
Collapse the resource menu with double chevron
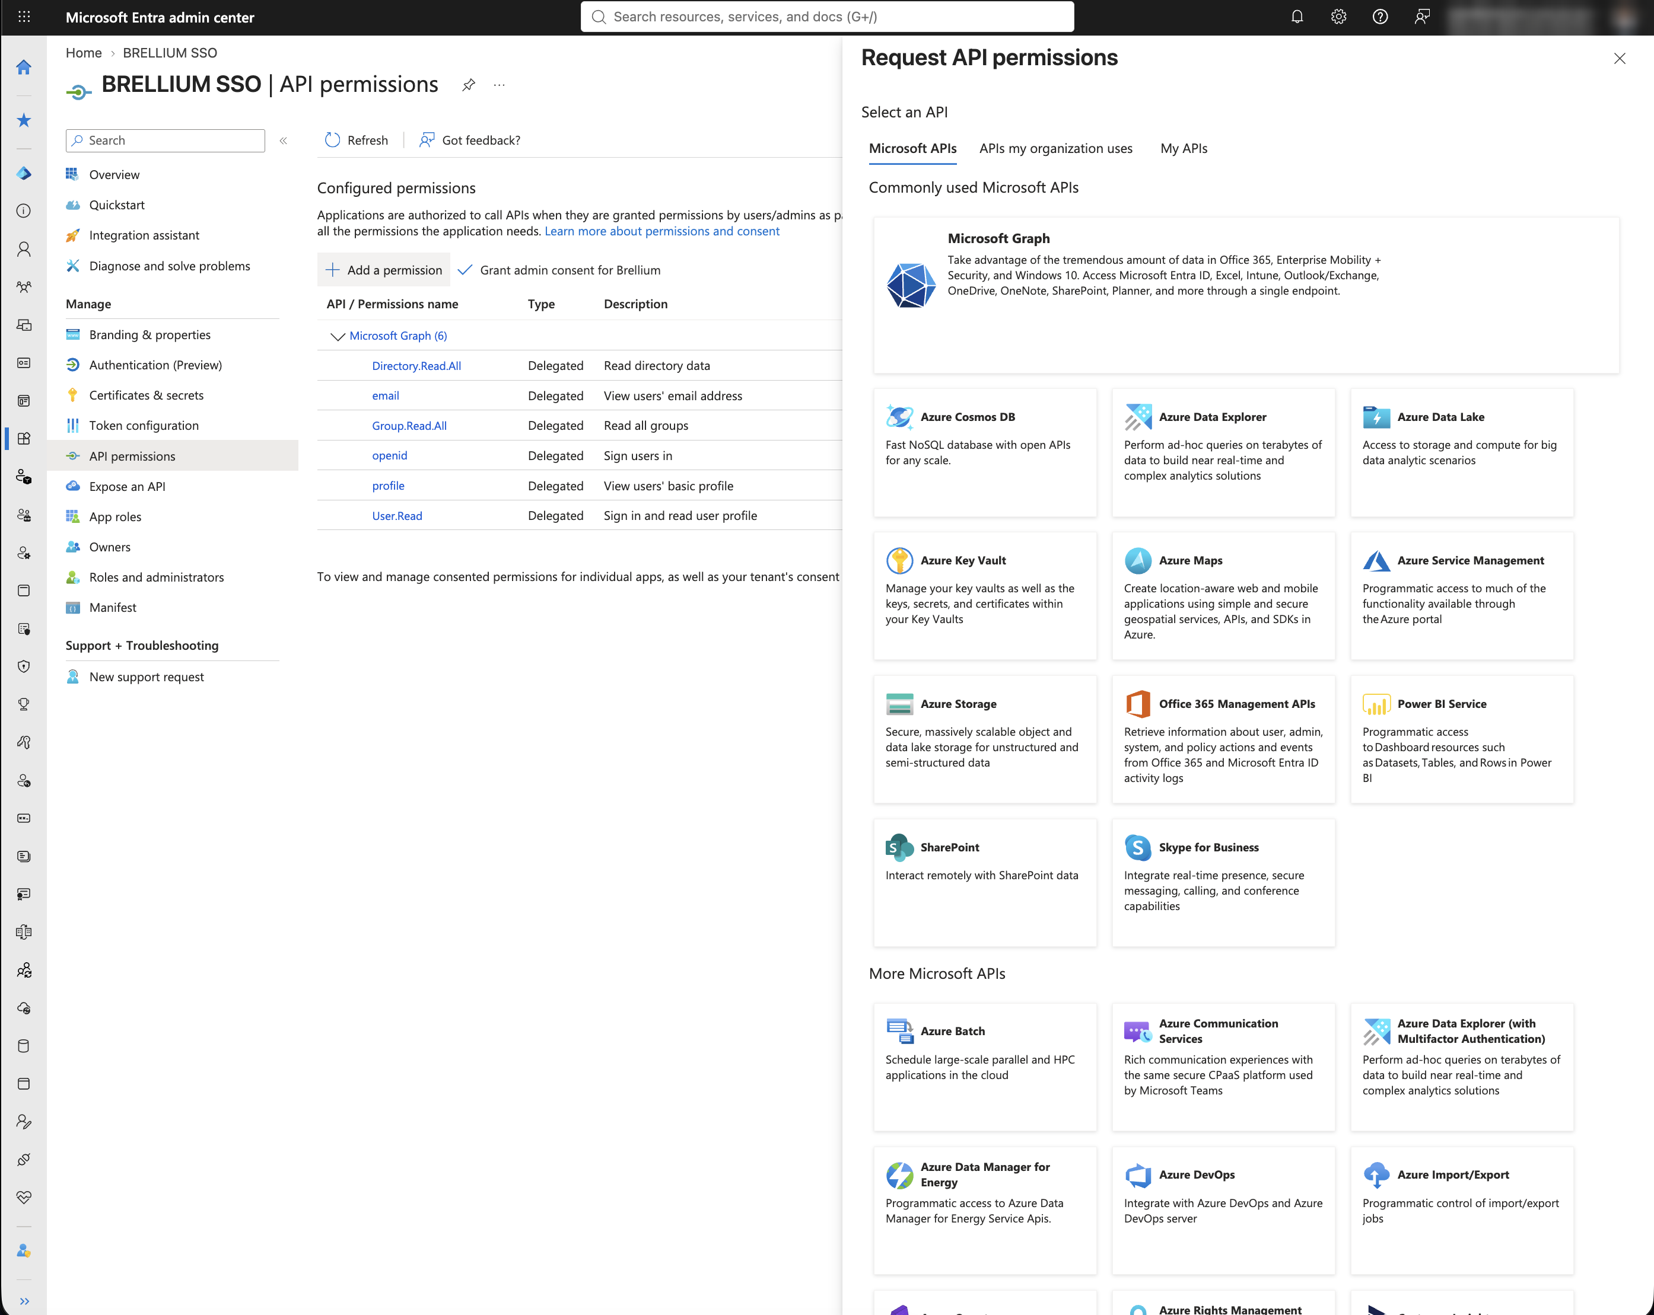click(x=283, y=141)
